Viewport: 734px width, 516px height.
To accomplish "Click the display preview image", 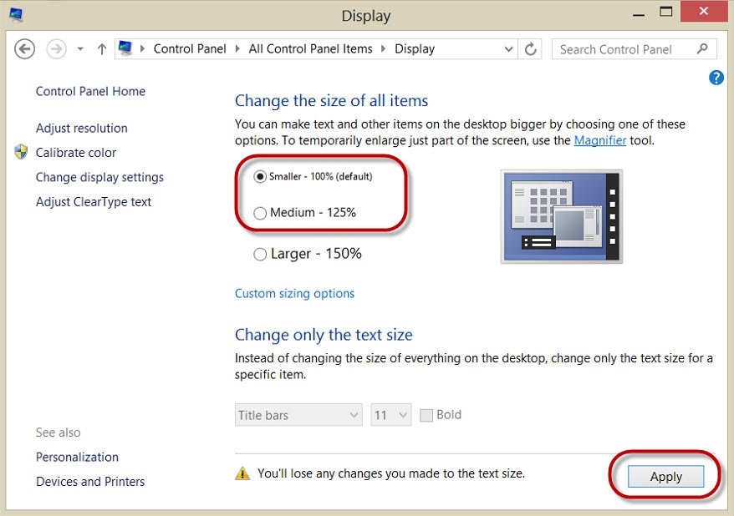I will 561,216.
